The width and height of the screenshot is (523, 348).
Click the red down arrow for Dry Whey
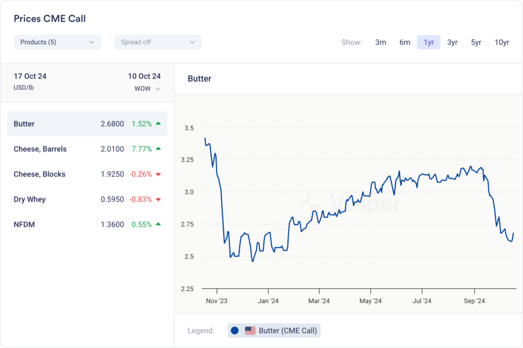(x=158, y=199)
